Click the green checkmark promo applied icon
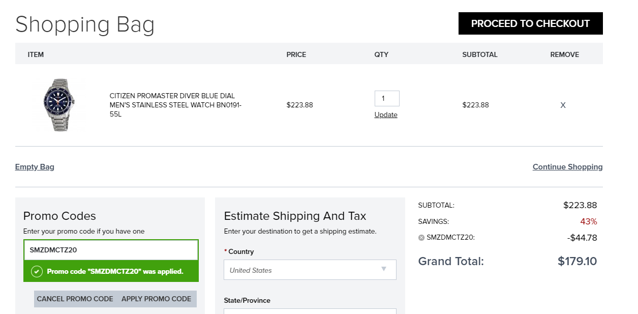Screen dimensions: 638x314 click(37, 271)
